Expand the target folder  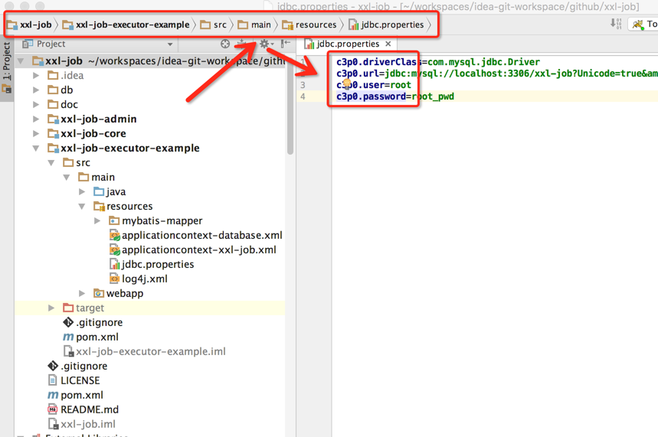pos(51,308)
